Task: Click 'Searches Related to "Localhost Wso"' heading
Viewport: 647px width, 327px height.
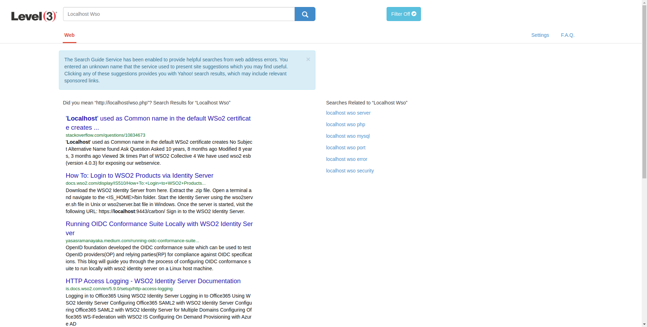Action: click(x=367, y=103)
